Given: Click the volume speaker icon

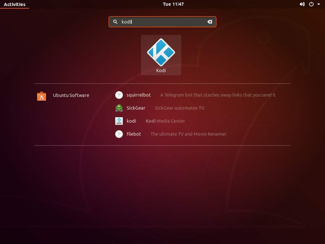Looking at the screenshot, I should (x=302, y=4).
